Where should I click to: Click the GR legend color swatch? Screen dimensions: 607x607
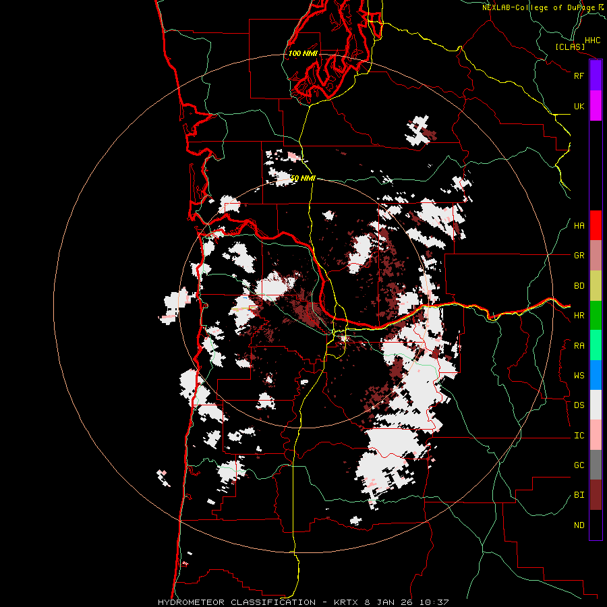pyautogui.click(x=596, y=256)
